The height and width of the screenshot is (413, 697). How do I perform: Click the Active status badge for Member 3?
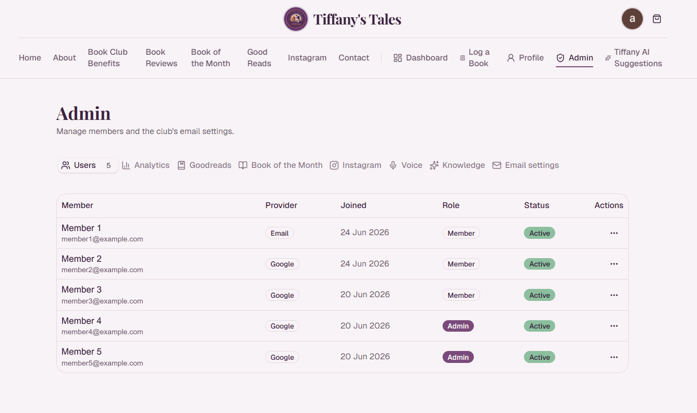pos(540,295)
